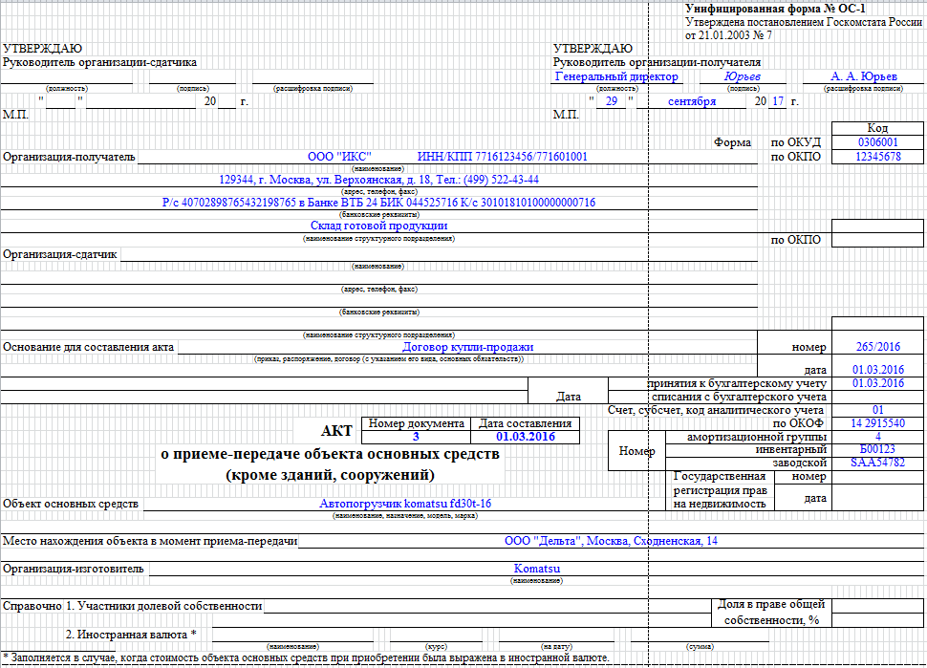This screenshot has height=668, width=927.
Task: Select the "Организация-сдатчик" label
Action: point(60,255)
